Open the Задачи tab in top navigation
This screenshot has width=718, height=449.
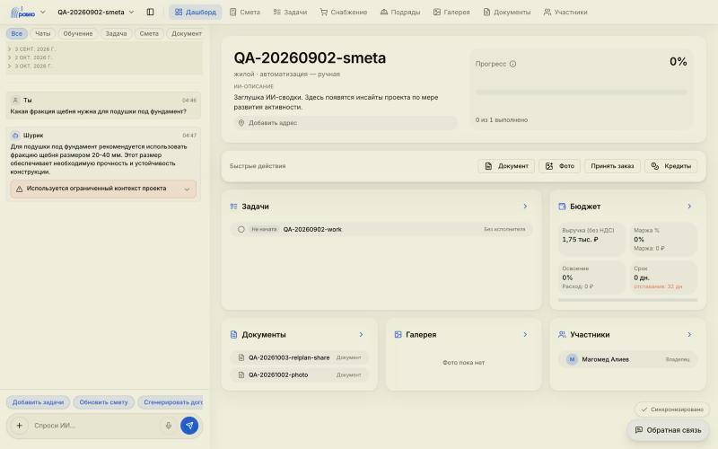pyautogui.click(x=290, y=12)
